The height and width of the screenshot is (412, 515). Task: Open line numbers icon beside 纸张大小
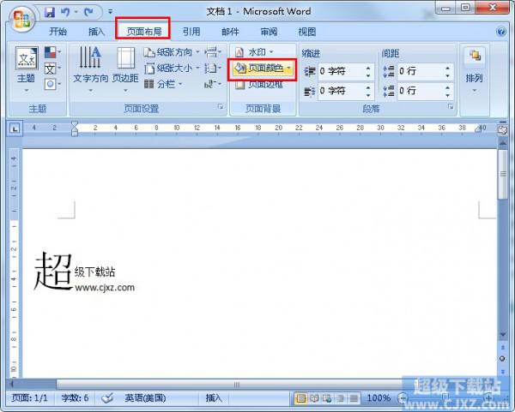[x=213, y=69]
